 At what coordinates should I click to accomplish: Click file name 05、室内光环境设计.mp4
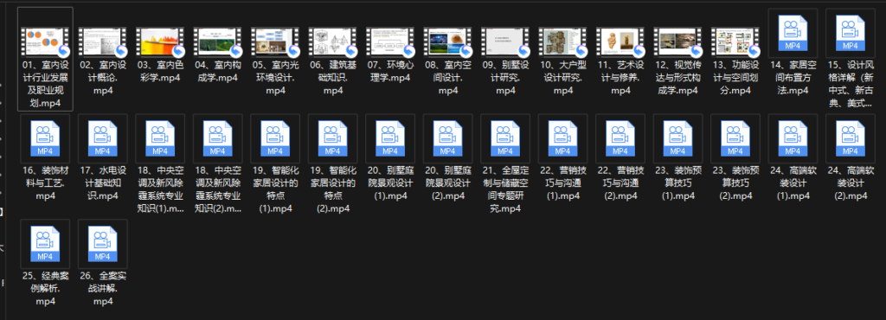tap(275, 77)
